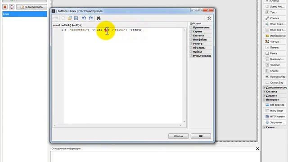This screenshot has height=162, width=288.
Task: Select Чекбокс component in palette
Action: (274, 65)
